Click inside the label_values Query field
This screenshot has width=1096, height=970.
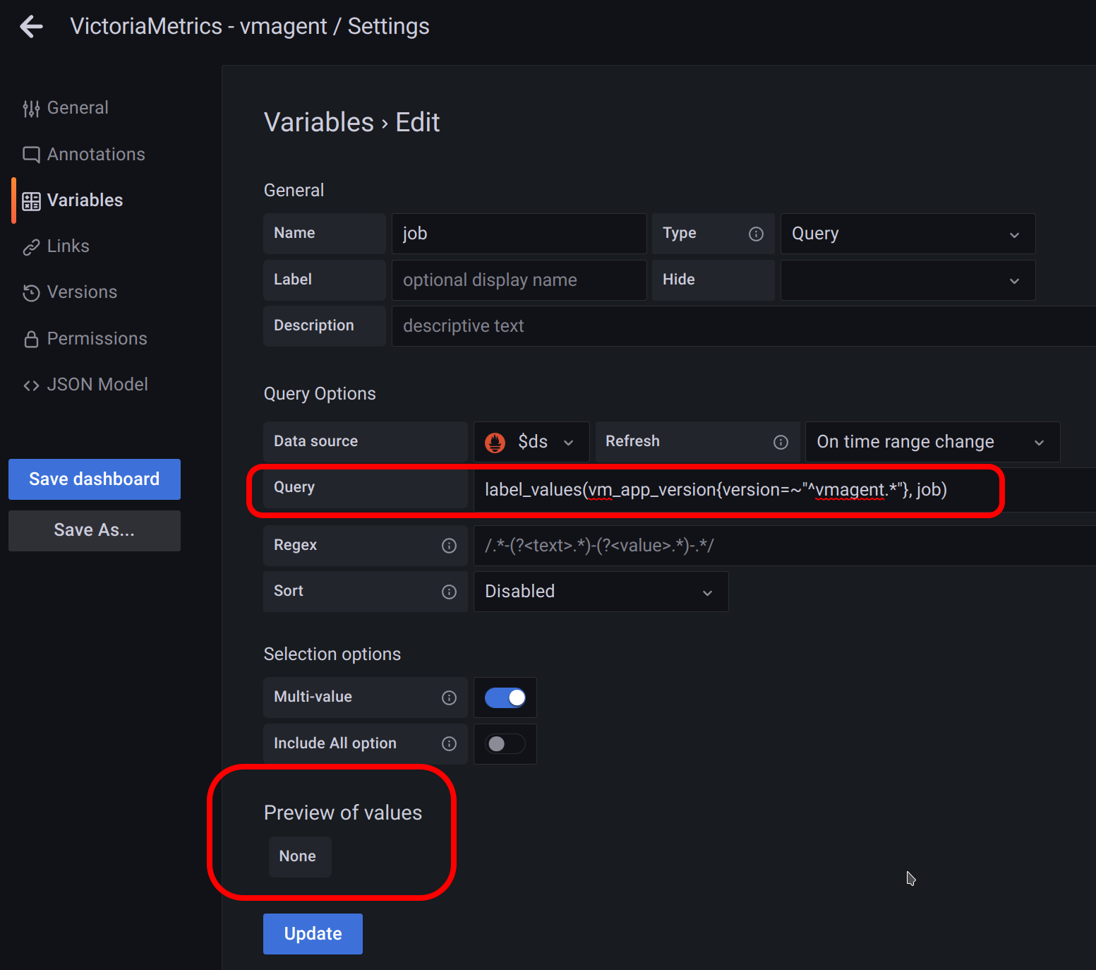tap(715, 489)
